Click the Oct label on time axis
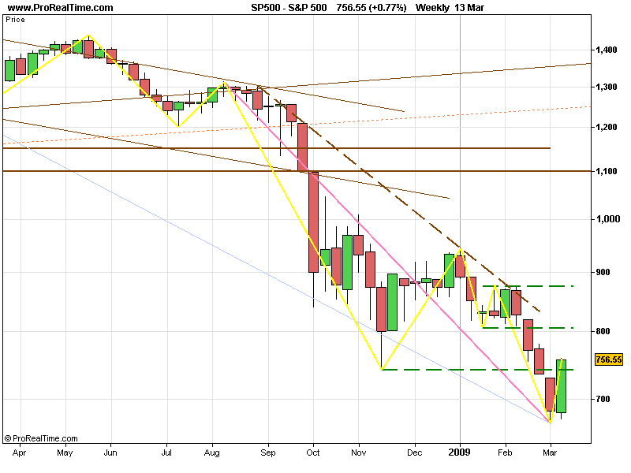The height and width of the screenshot is (473, 631). click(x=313, y=453)
